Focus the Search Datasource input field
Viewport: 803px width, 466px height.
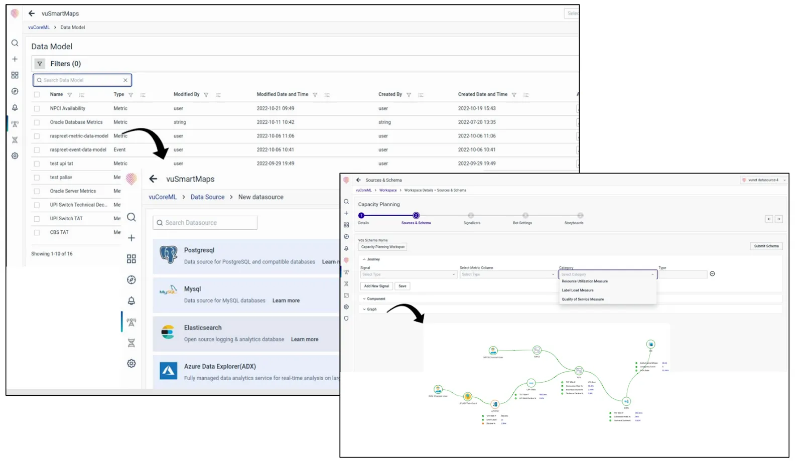(205, 223)
